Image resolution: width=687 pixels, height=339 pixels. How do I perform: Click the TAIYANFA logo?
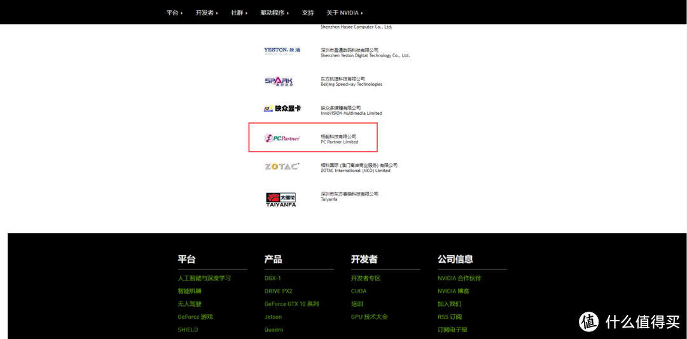[x=281, y=199]
